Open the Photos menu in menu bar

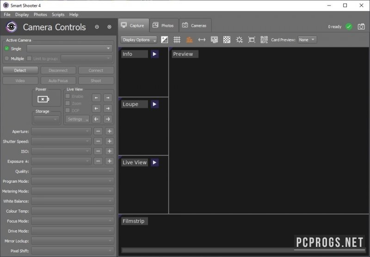tap(40, 15)
